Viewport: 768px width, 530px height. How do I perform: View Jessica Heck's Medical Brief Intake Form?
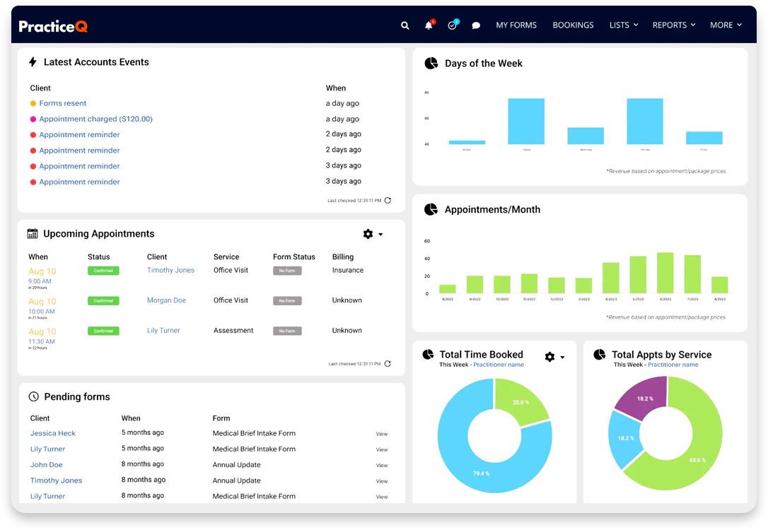click(x=382, y=433)
